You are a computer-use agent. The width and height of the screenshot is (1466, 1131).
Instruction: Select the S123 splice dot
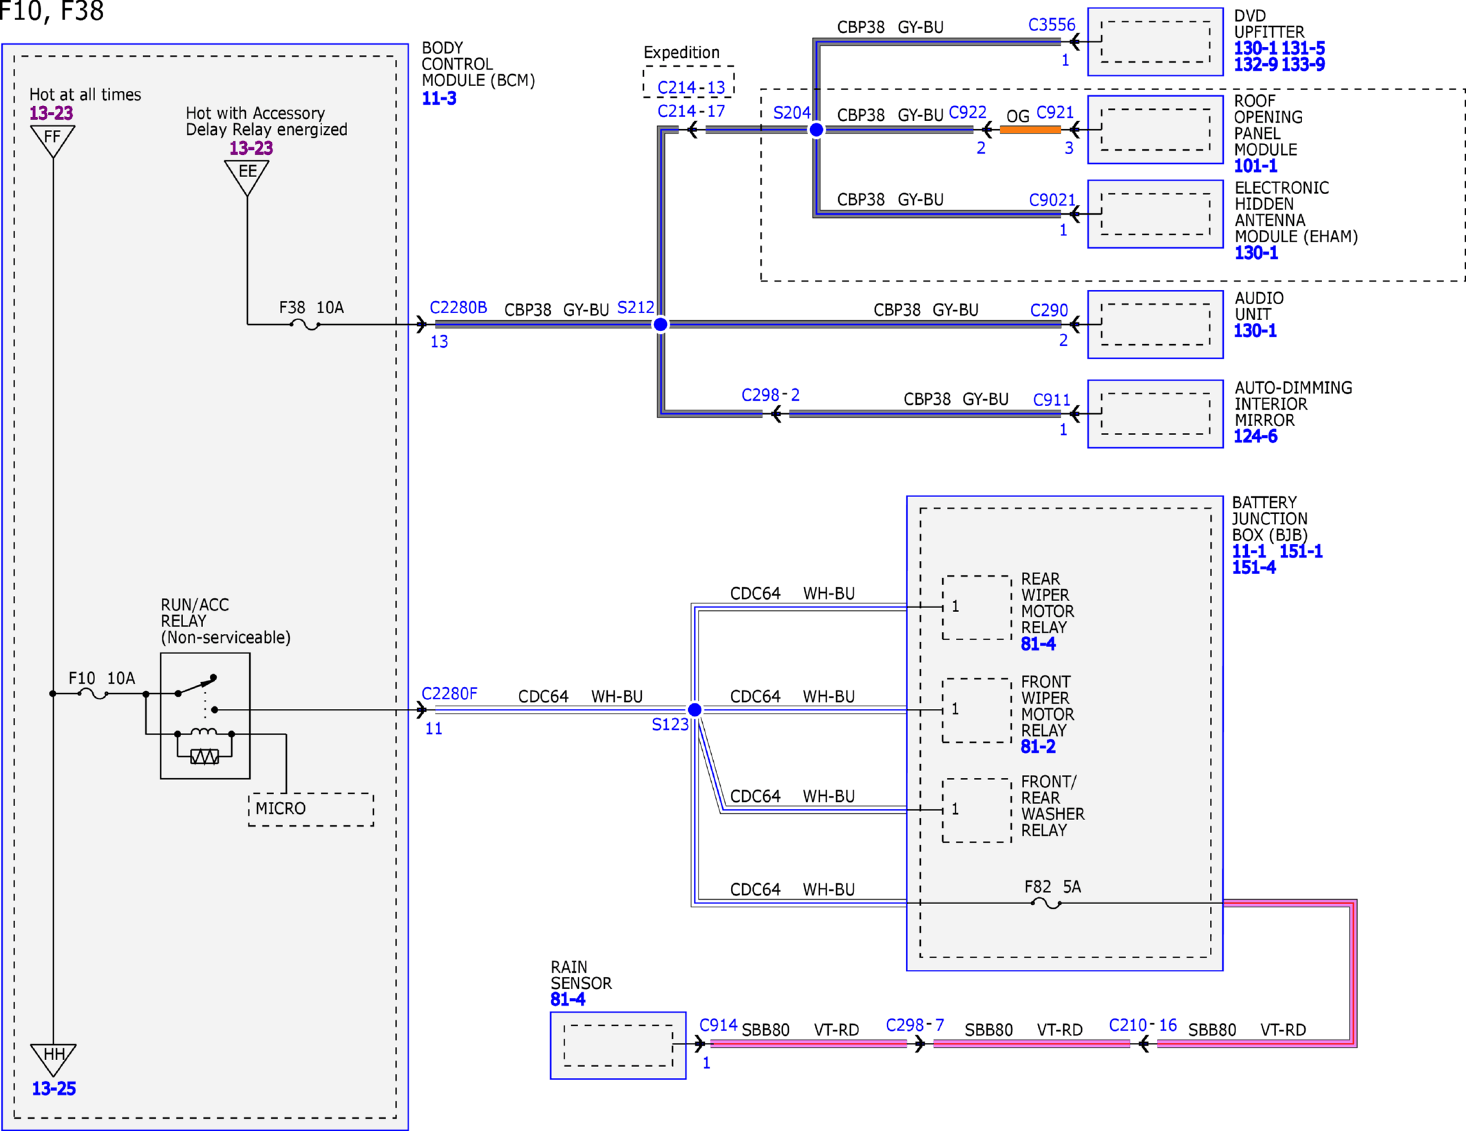click(695, 710)
